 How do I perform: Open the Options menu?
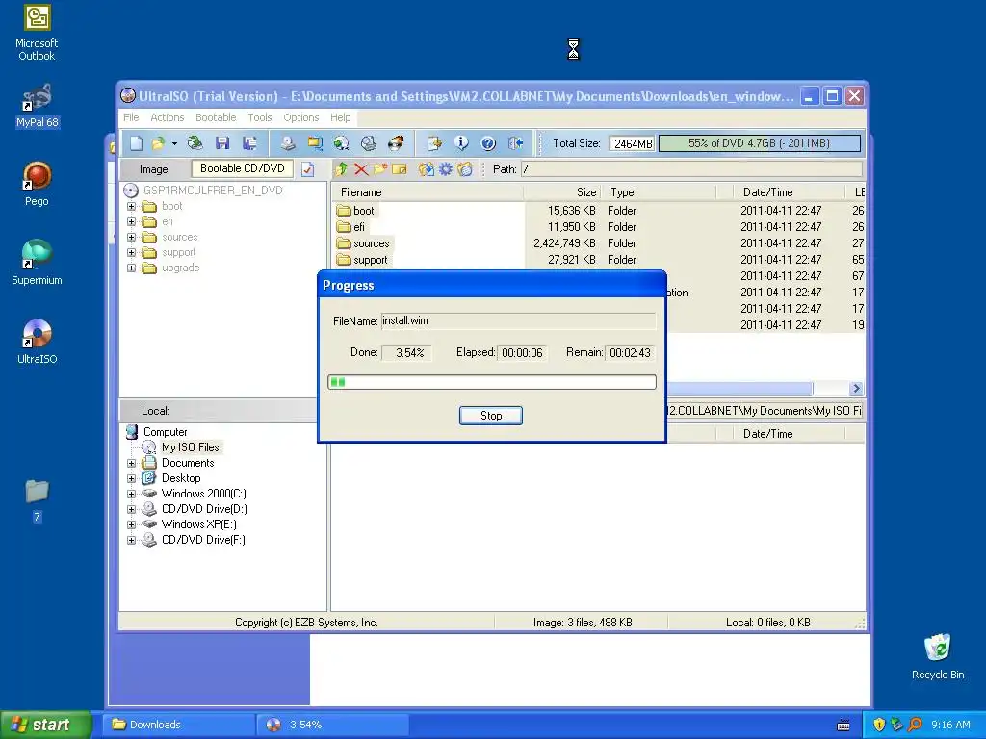[301, 117]
